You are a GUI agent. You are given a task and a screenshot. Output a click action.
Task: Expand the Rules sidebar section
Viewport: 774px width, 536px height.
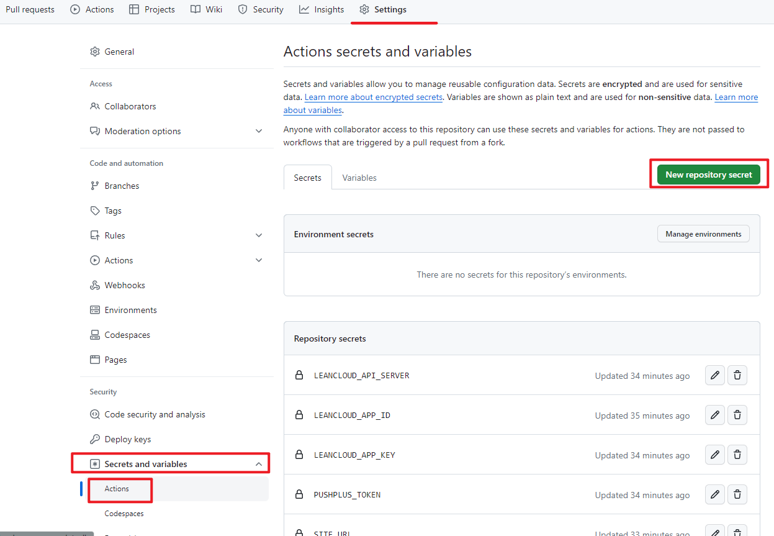point(259,235)
